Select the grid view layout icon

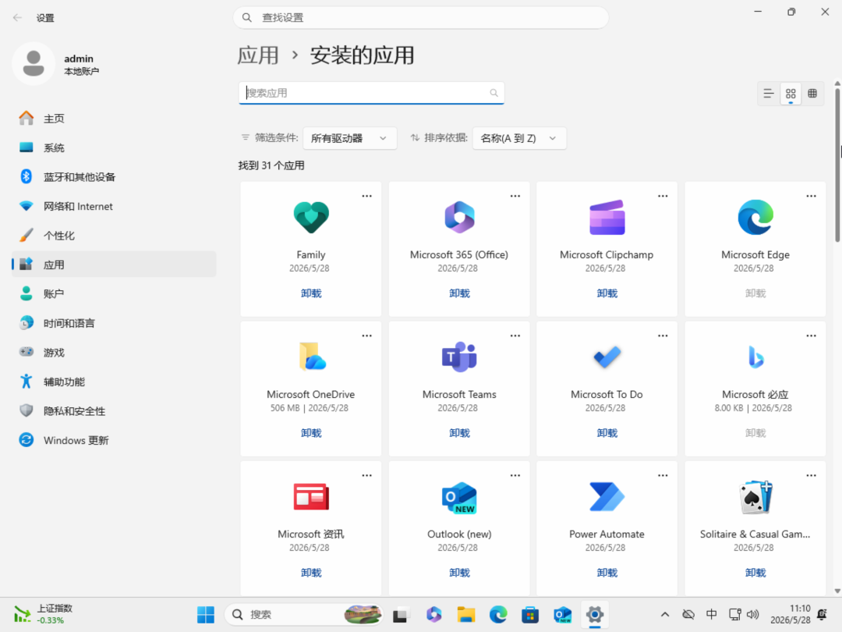791,94
